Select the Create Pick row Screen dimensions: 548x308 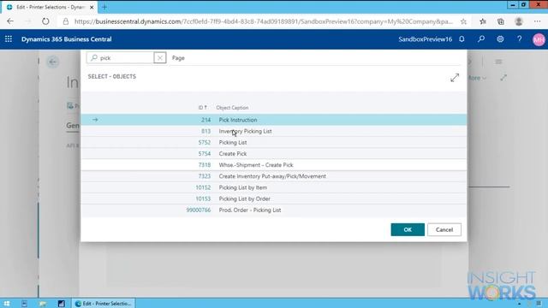[274, 154]
